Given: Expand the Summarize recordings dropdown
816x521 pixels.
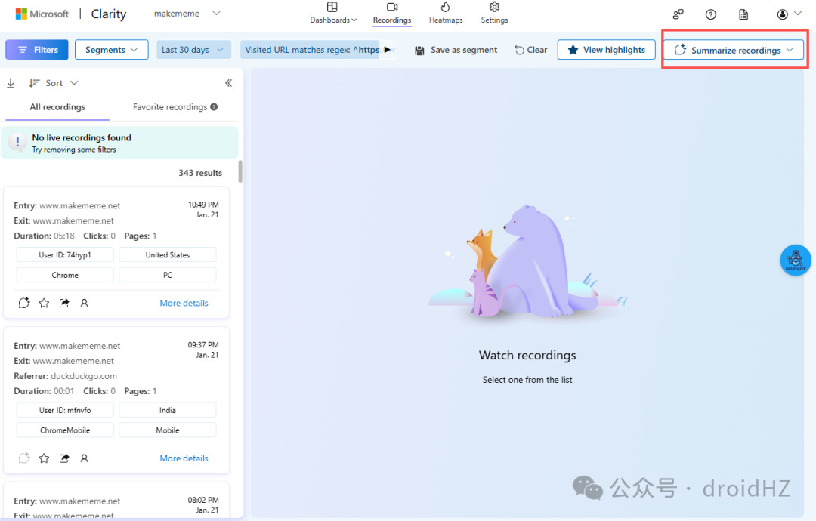Looking at the screenshot, I should pos(733,51).
